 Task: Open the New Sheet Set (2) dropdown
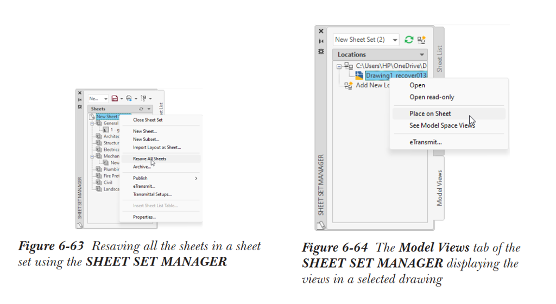tap(366, 40)
